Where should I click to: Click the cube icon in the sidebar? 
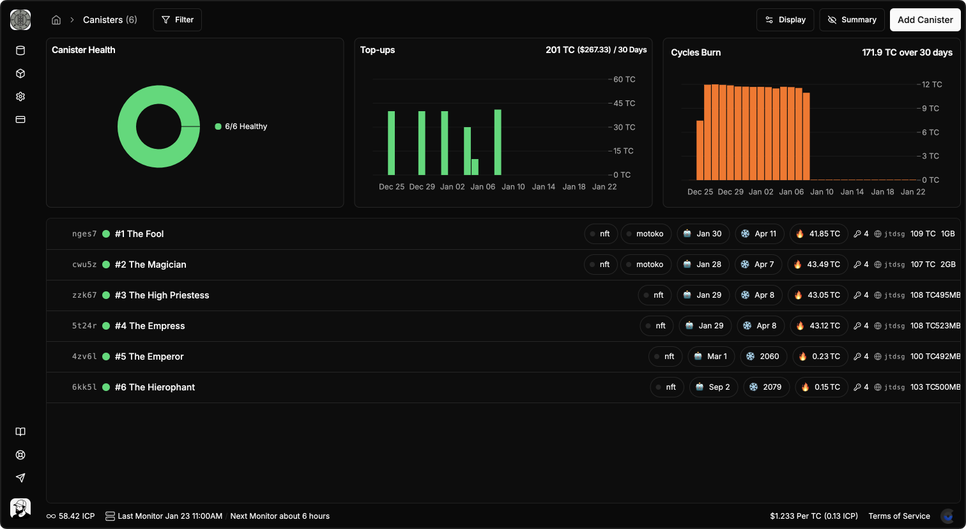(x=20, y=74)
